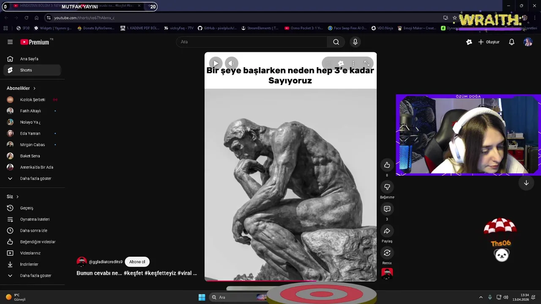541x304 pixels.
Task: Enter fullscreen on the Shorts player
Action: coord(366,63)
